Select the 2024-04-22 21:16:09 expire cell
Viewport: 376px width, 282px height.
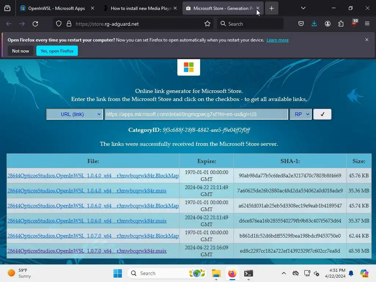coord(206,251)
